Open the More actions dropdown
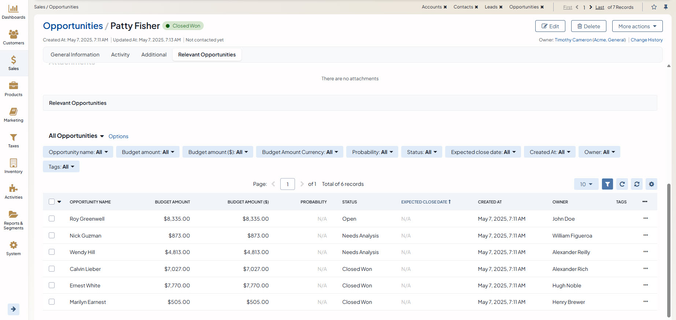Image resolution: width=676 pixels, height=320 pixels. tap(637, 26)
